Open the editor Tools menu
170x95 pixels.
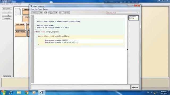click(x=40, y=9)
